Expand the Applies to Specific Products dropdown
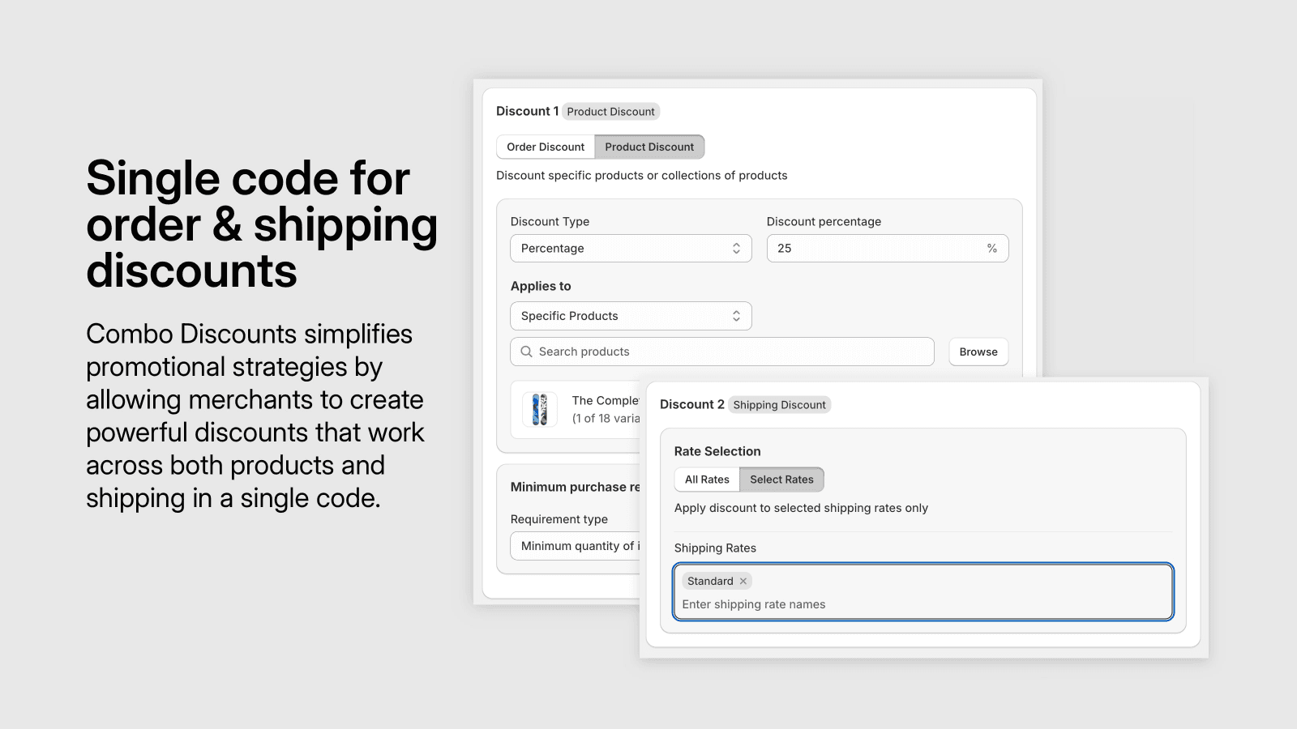Image resolution: width=1297 pixels, height=729 pixels. coord(631,316)
